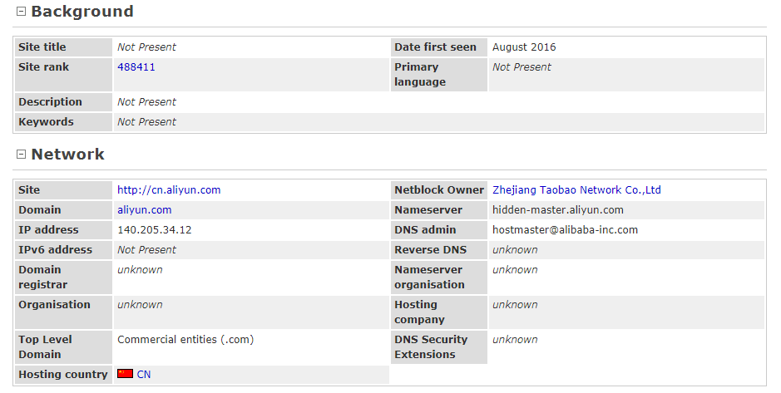Click the 'Primary language' label
Image resolution: width=781 pixels, height=393 pixels.
pos(420,75)
